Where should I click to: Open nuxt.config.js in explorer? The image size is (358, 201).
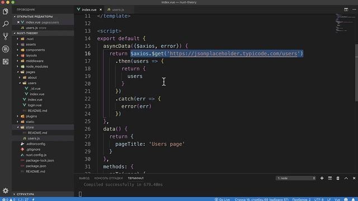click(x=36, y=155)
